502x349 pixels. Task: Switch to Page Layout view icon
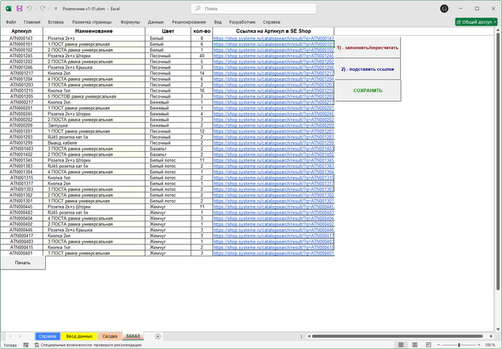coord(415,345)
